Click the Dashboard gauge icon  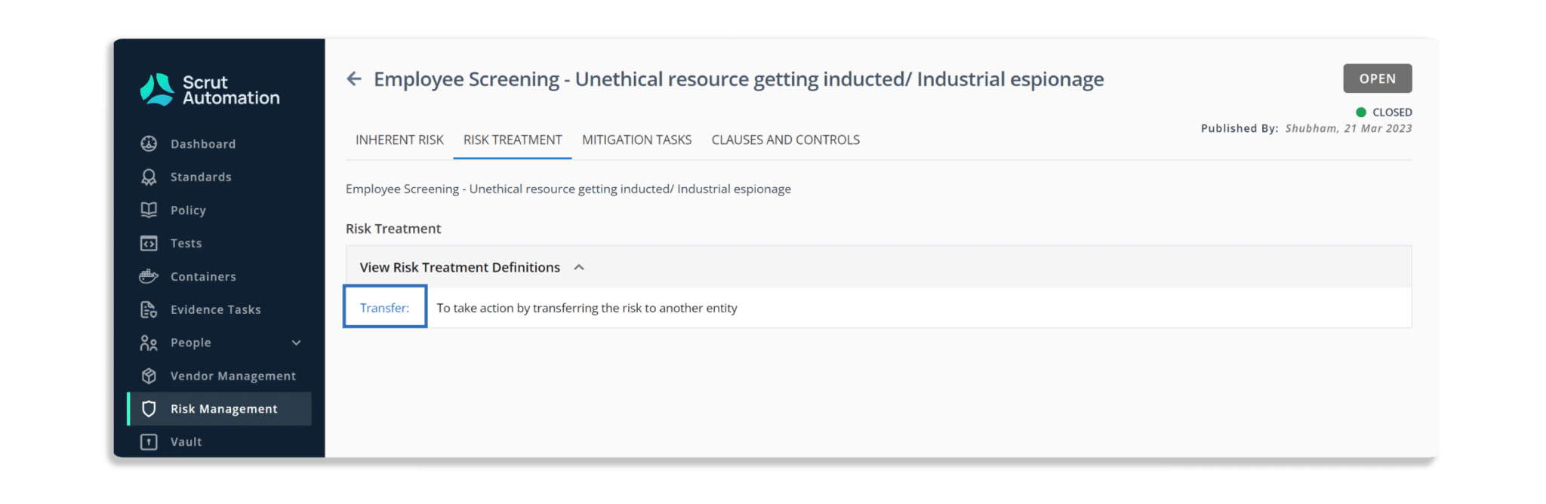click(149, 143)
